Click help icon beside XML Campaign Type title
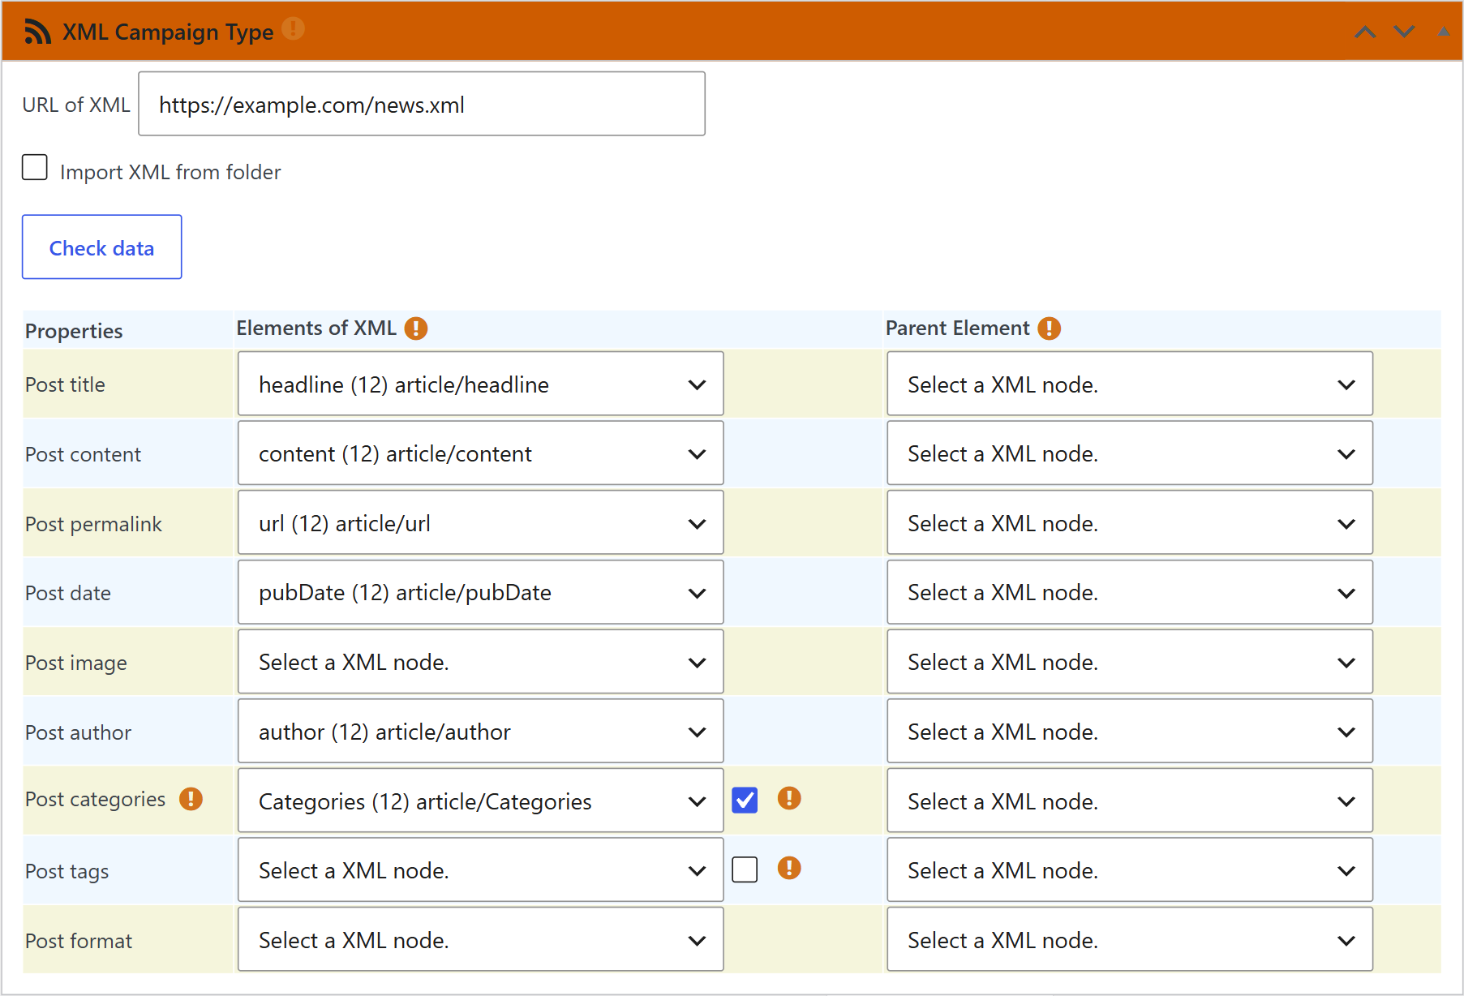Screen dimensions: 1464x996 click(293, 28)
